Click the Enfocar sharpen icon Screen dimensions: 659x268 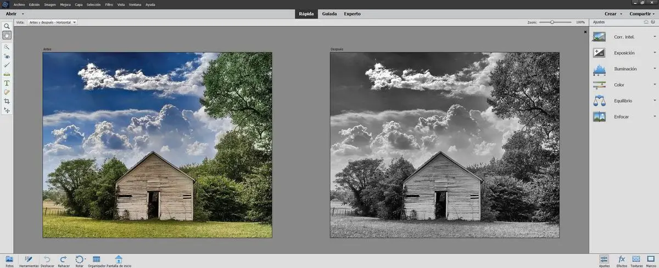pyautogui.click(x=599, y=117)
